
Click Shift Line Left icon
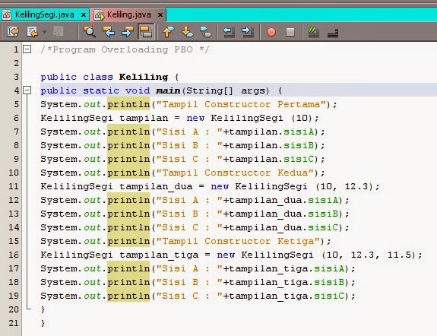tap(229, 32)
